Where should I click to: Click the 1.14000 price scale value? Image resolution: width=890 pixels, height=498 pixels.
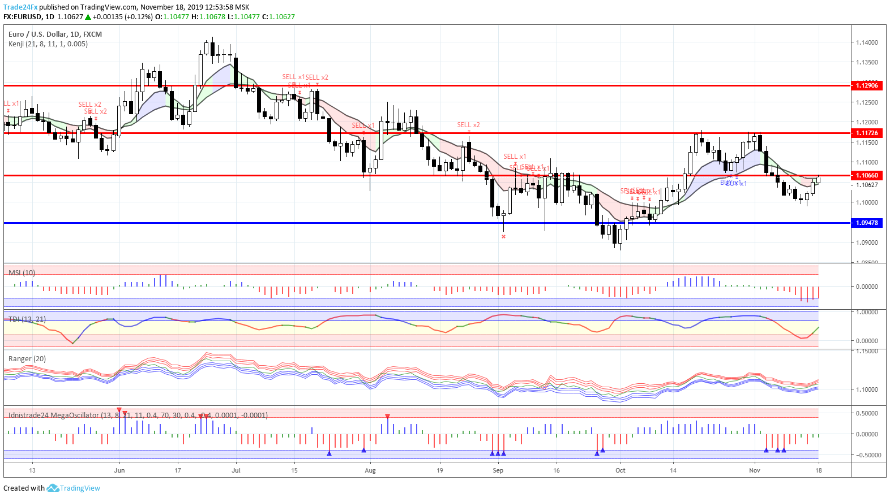(x=867, y=42)
